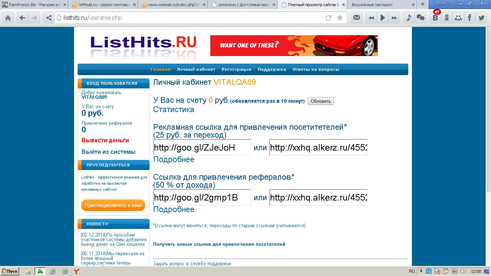Open the volume speaker tray icon
The height and width of the screenshot is (276, 491).
pyautogui.click(x=463, y=271)
